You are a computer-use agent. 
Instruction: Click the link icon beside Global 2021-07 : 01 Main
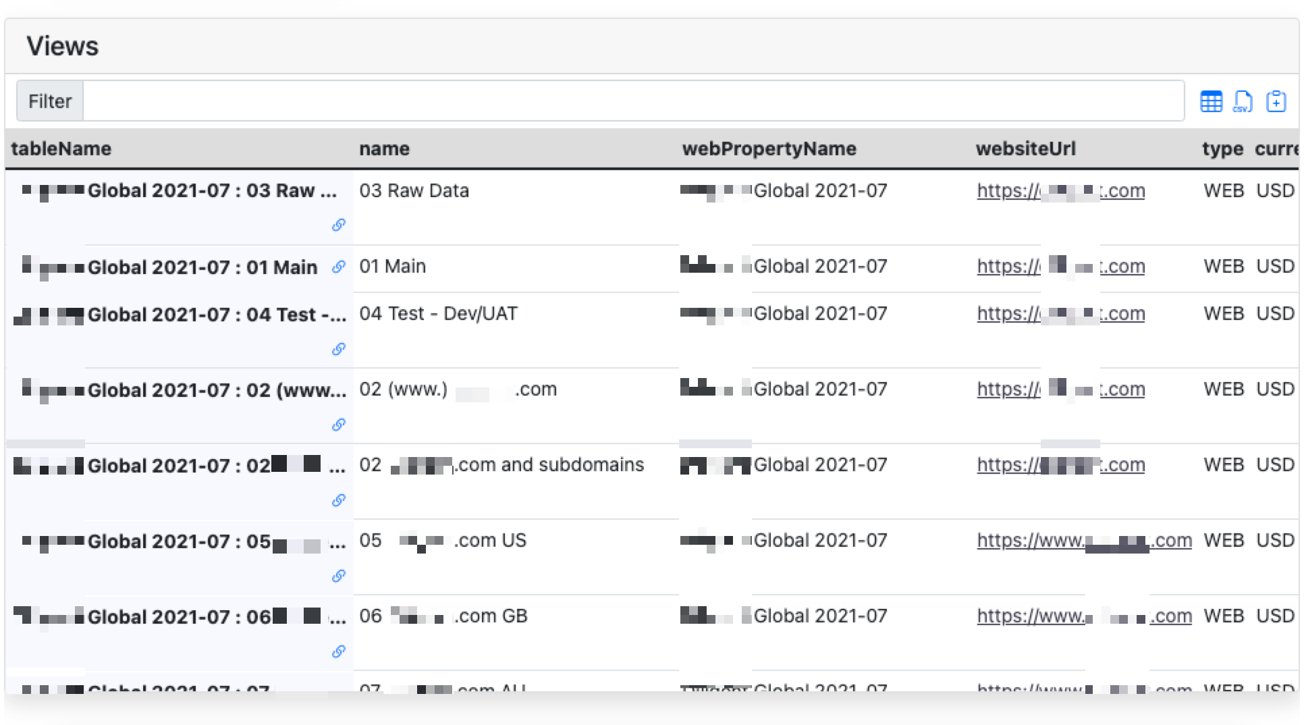coord(339,267)
